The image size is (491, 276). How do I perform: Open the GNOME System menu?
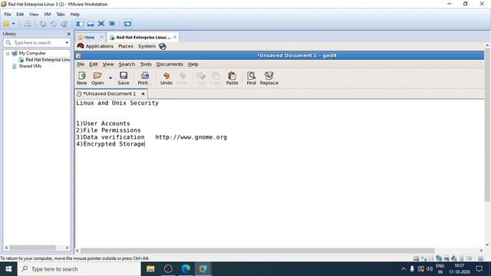coord(147,46)
